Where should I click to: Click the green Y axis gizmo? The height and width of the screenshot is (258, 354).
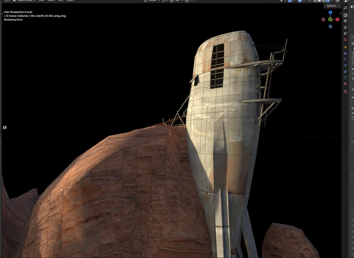coord(330,19)
